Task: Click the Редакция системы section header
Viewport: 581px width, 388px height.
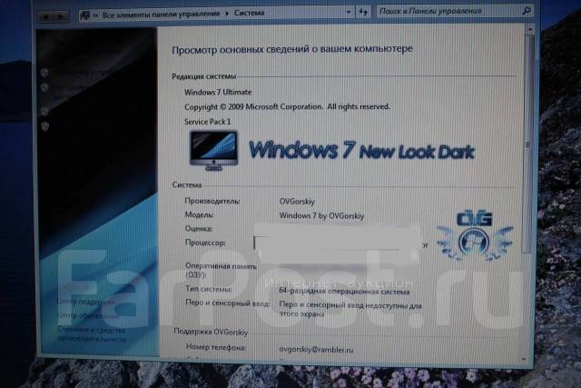Action: tap(203, 76)
